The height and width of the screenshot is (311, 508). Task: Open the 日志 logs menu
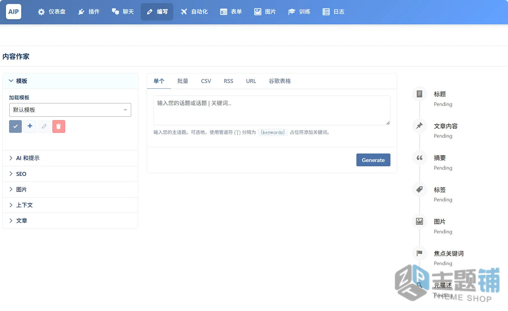point(334,12)
